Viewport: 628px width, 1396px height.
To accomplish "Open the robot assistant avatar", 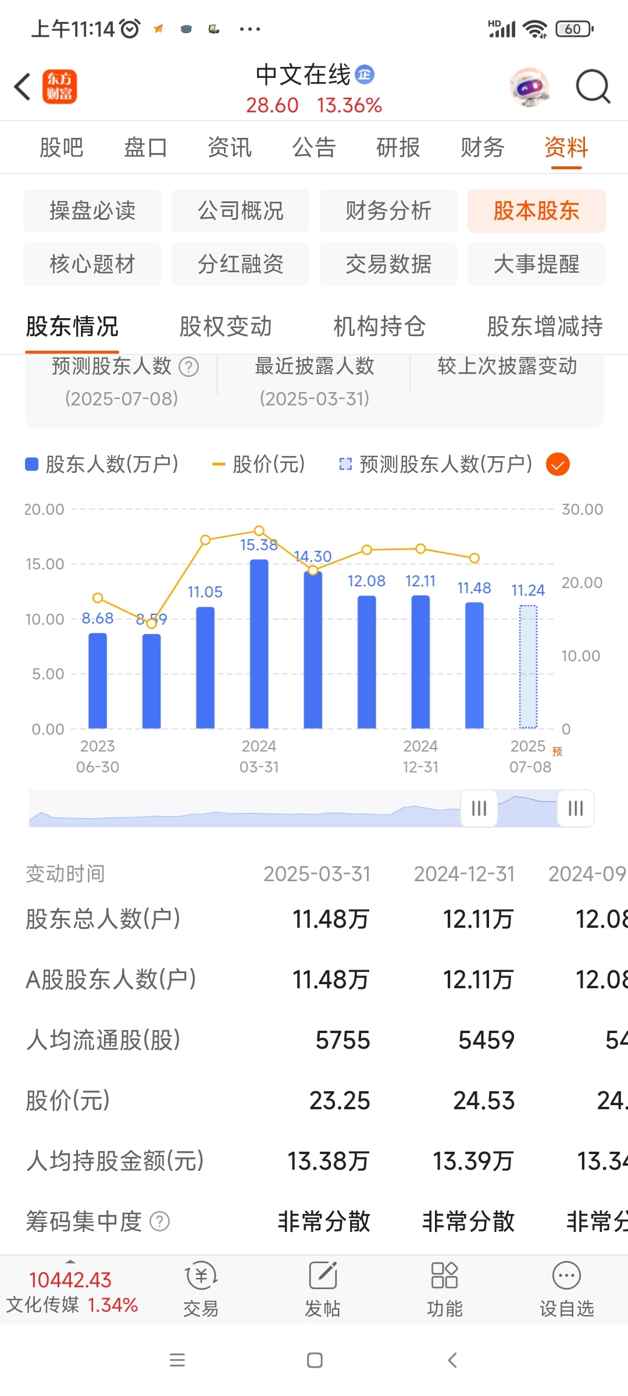I will 529,87.
